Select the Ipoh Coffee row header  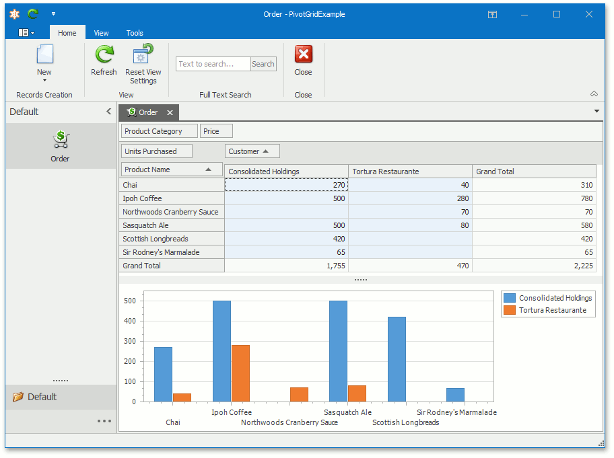[172, 198]
